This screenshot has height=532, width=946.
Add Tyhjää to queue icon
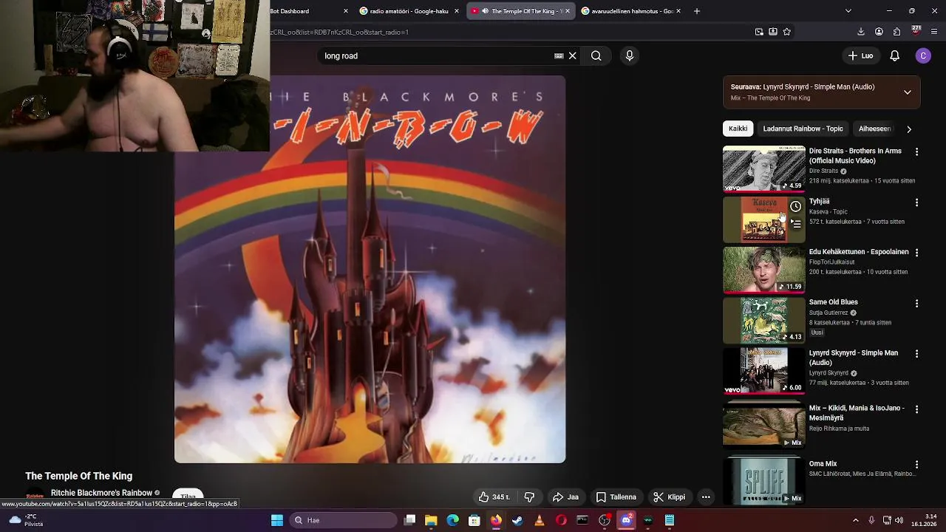point(795,223)
